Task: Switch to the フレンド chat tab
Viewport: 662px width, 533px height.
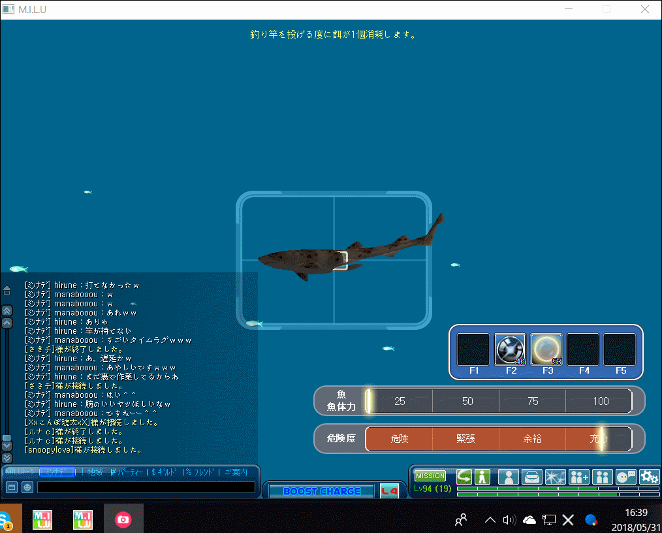Action: click(200, 472)
